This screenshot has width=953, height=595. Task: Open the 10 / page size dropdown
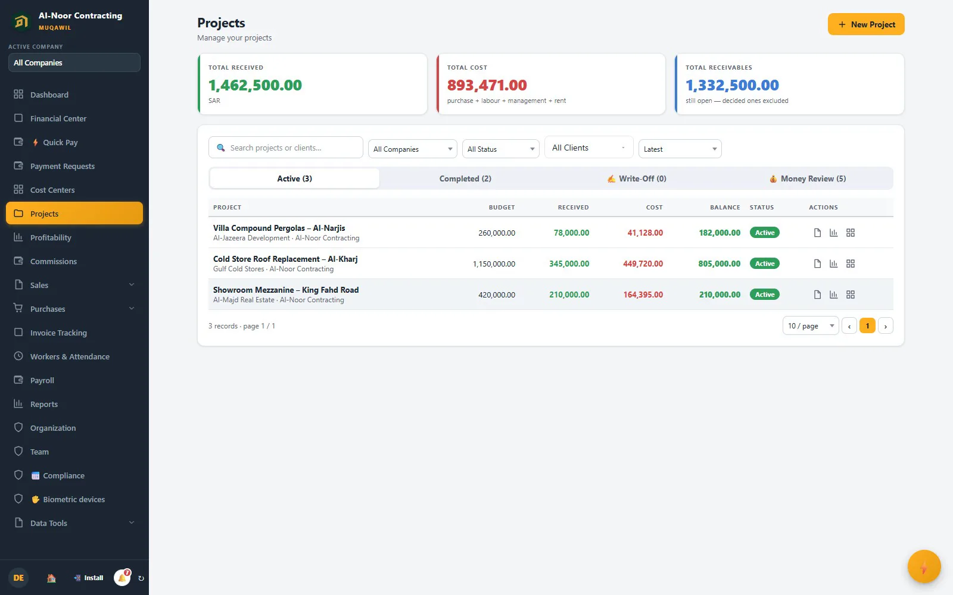pos(811,326)
